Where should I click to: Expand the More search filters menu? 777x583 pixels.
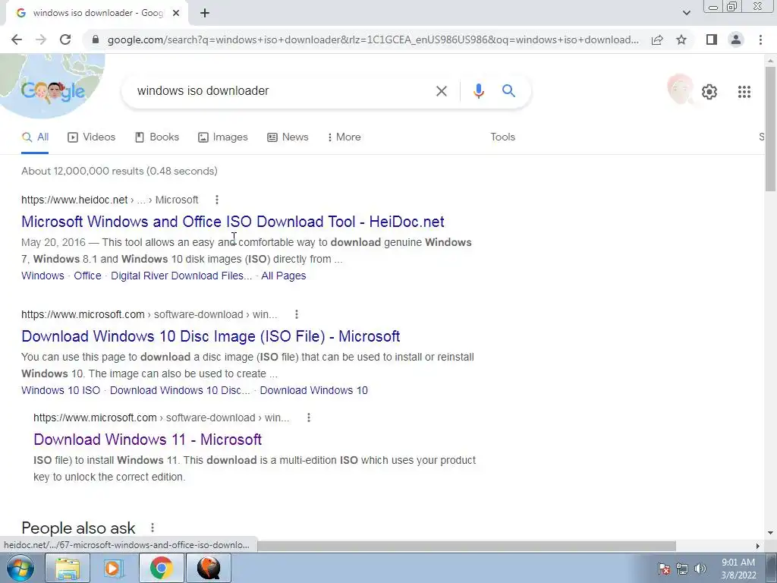point(344,137)
